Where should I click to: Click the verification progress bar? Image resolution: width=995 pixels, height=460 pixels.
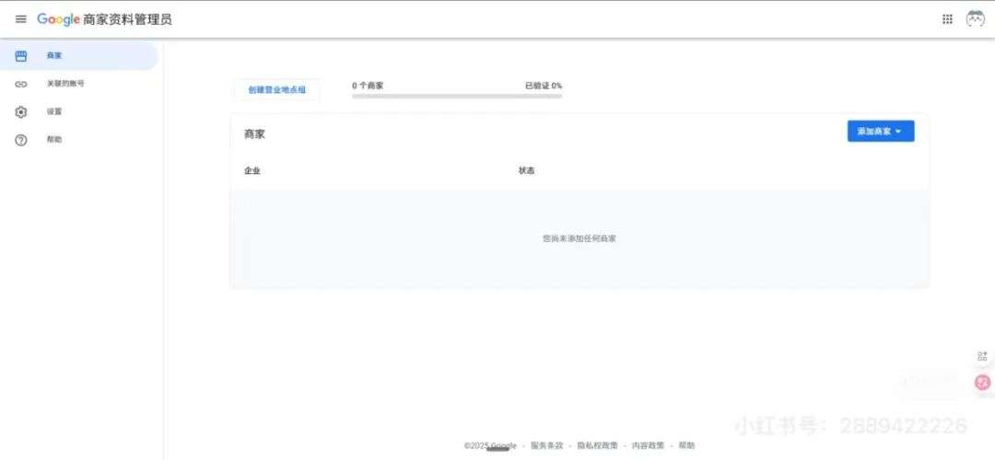[456, 96]
